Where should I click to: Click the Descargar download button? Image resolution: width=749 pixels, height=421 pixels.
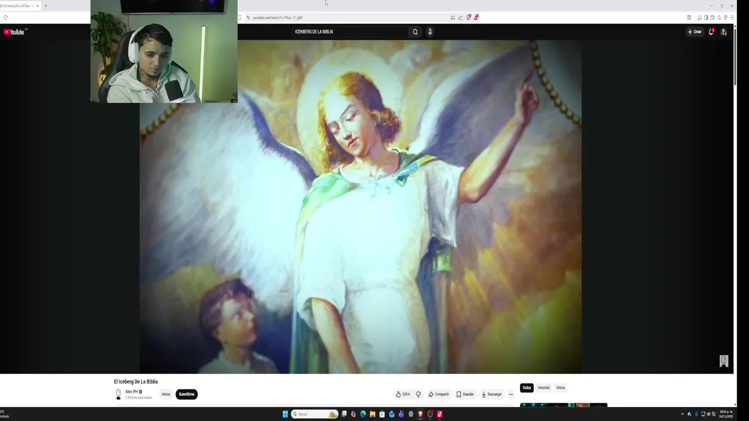tap(492, 394)
